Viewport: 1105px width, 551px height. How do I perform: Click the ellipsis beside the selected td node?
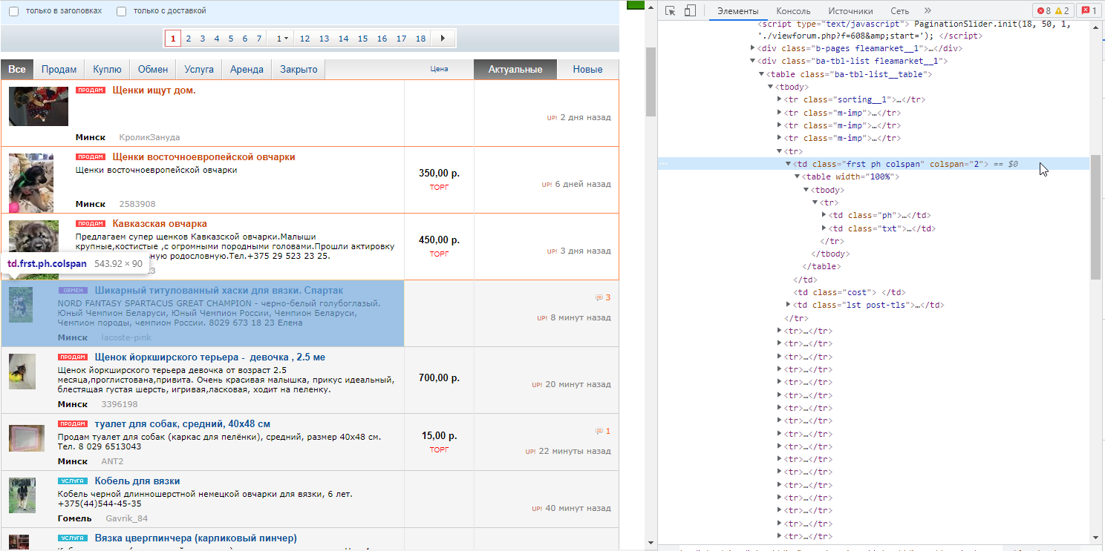(x=662, y=164)
